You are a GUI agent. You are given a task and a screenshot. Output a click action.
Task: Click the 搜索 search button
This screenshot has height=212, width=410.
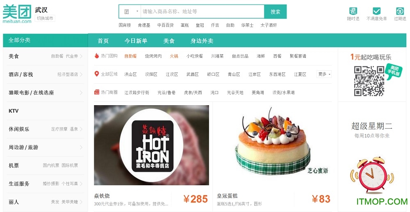276,12
